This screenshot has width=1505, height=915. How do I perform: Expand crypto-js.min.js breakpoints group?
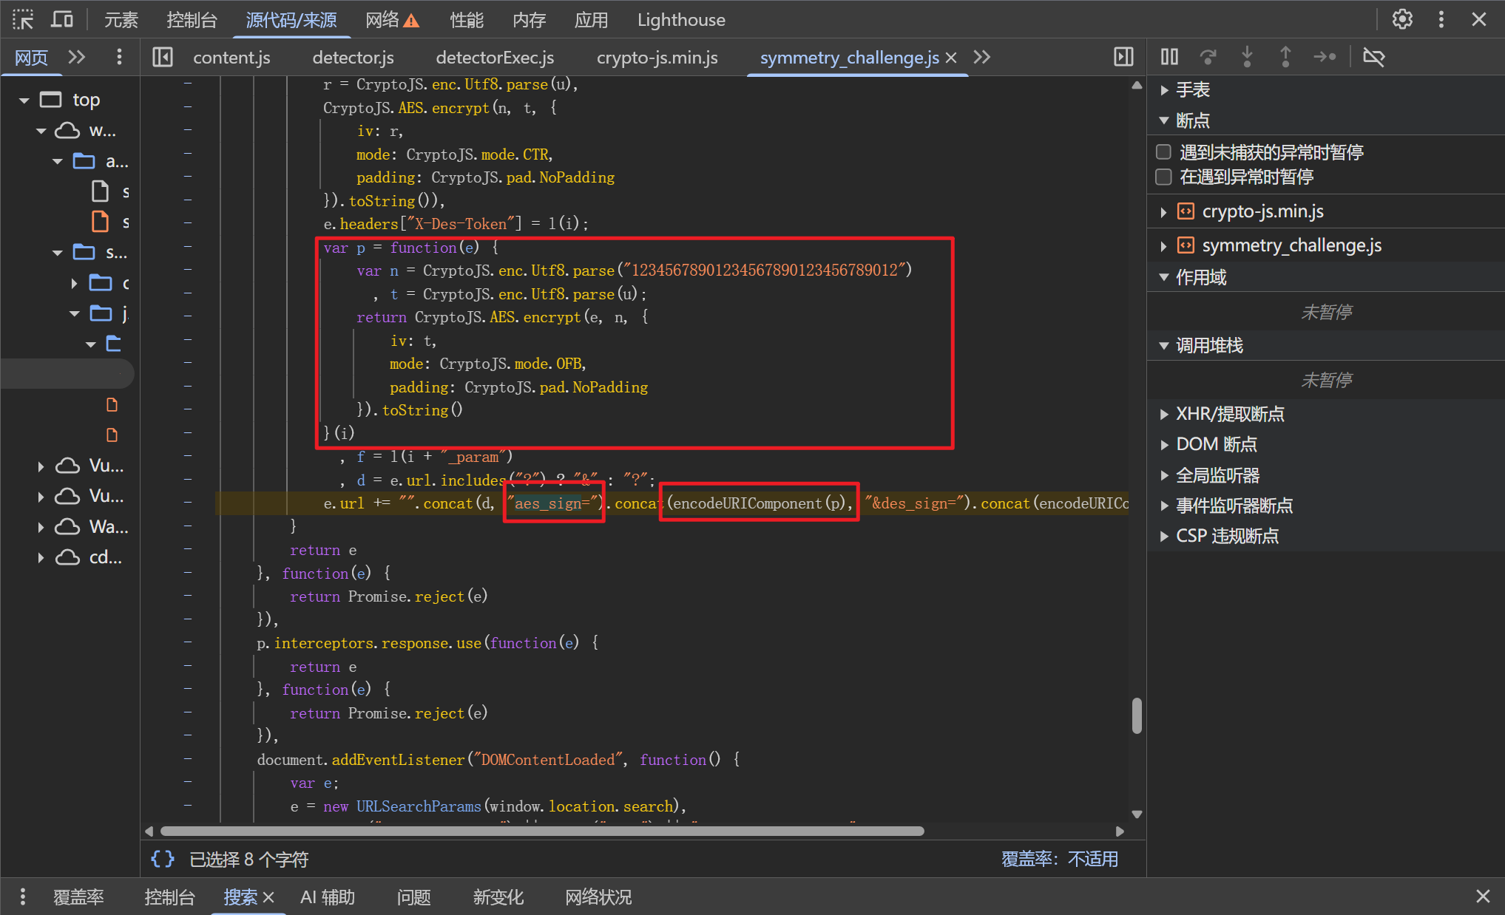tap(1164, 212)
